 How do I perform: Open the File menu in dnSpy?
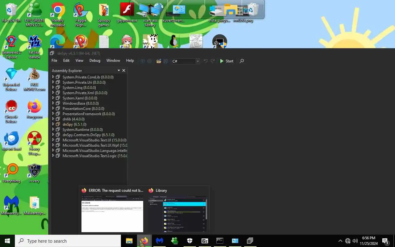click(54, 61)
